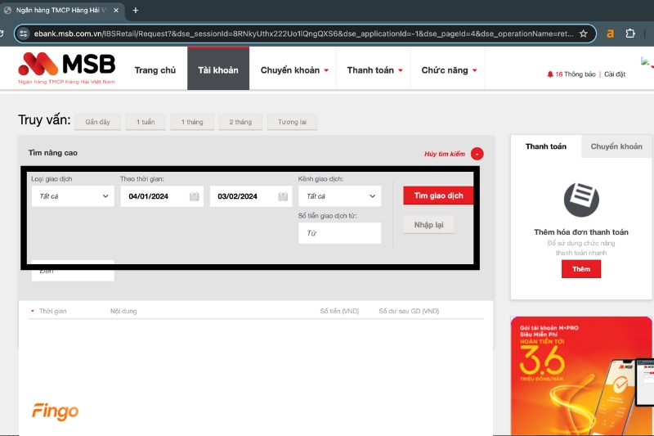Select the Tương lai query filter
This screenshot has height=436, width=654.
292,122
